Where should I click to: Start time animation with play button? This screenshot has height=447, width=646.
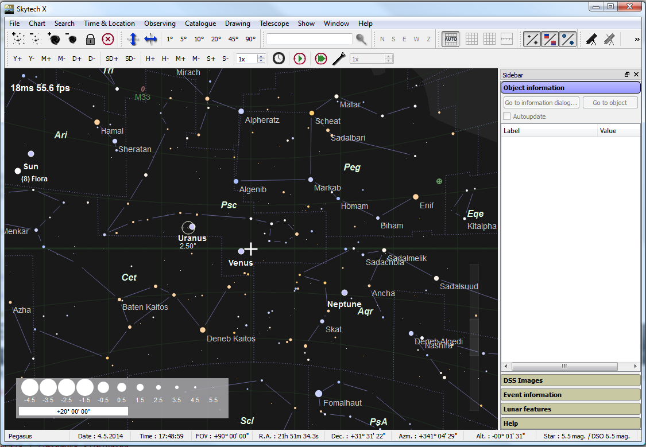click(300, 59)
